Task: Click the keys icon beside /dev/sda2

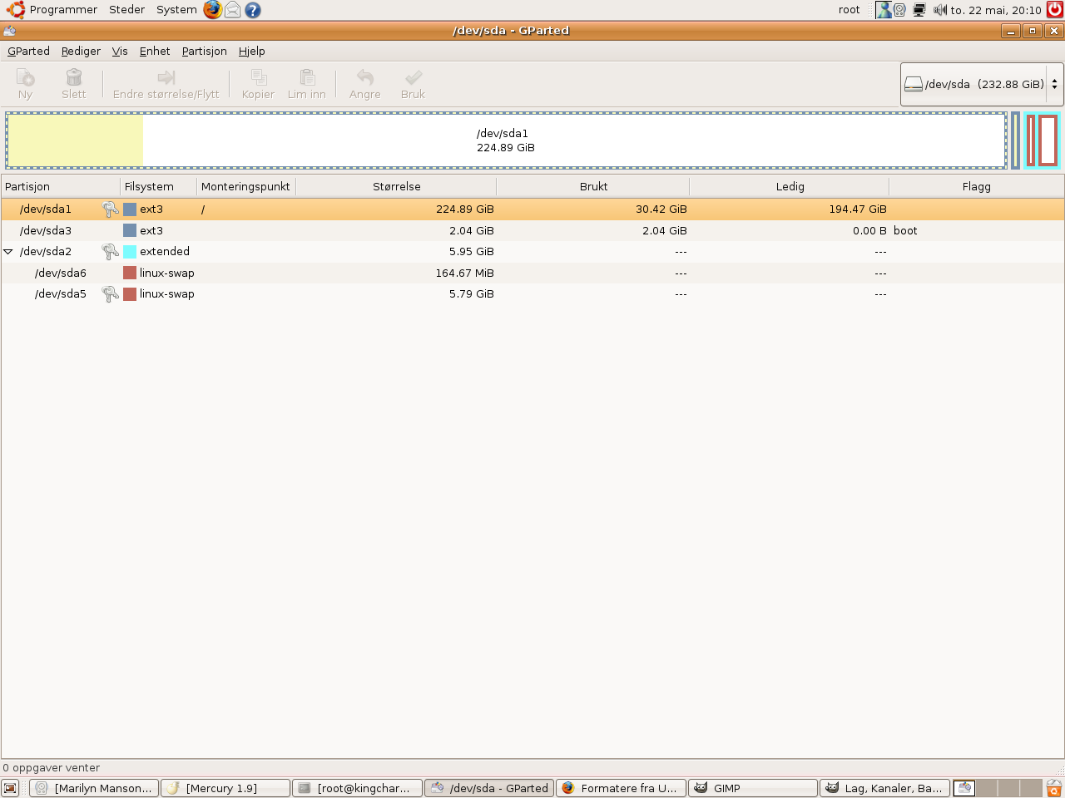Action: (110, 251)
